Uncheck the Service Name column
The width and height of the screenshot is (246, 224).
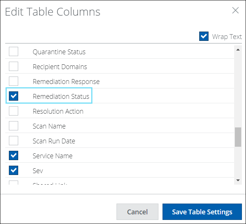click(14, 156)
